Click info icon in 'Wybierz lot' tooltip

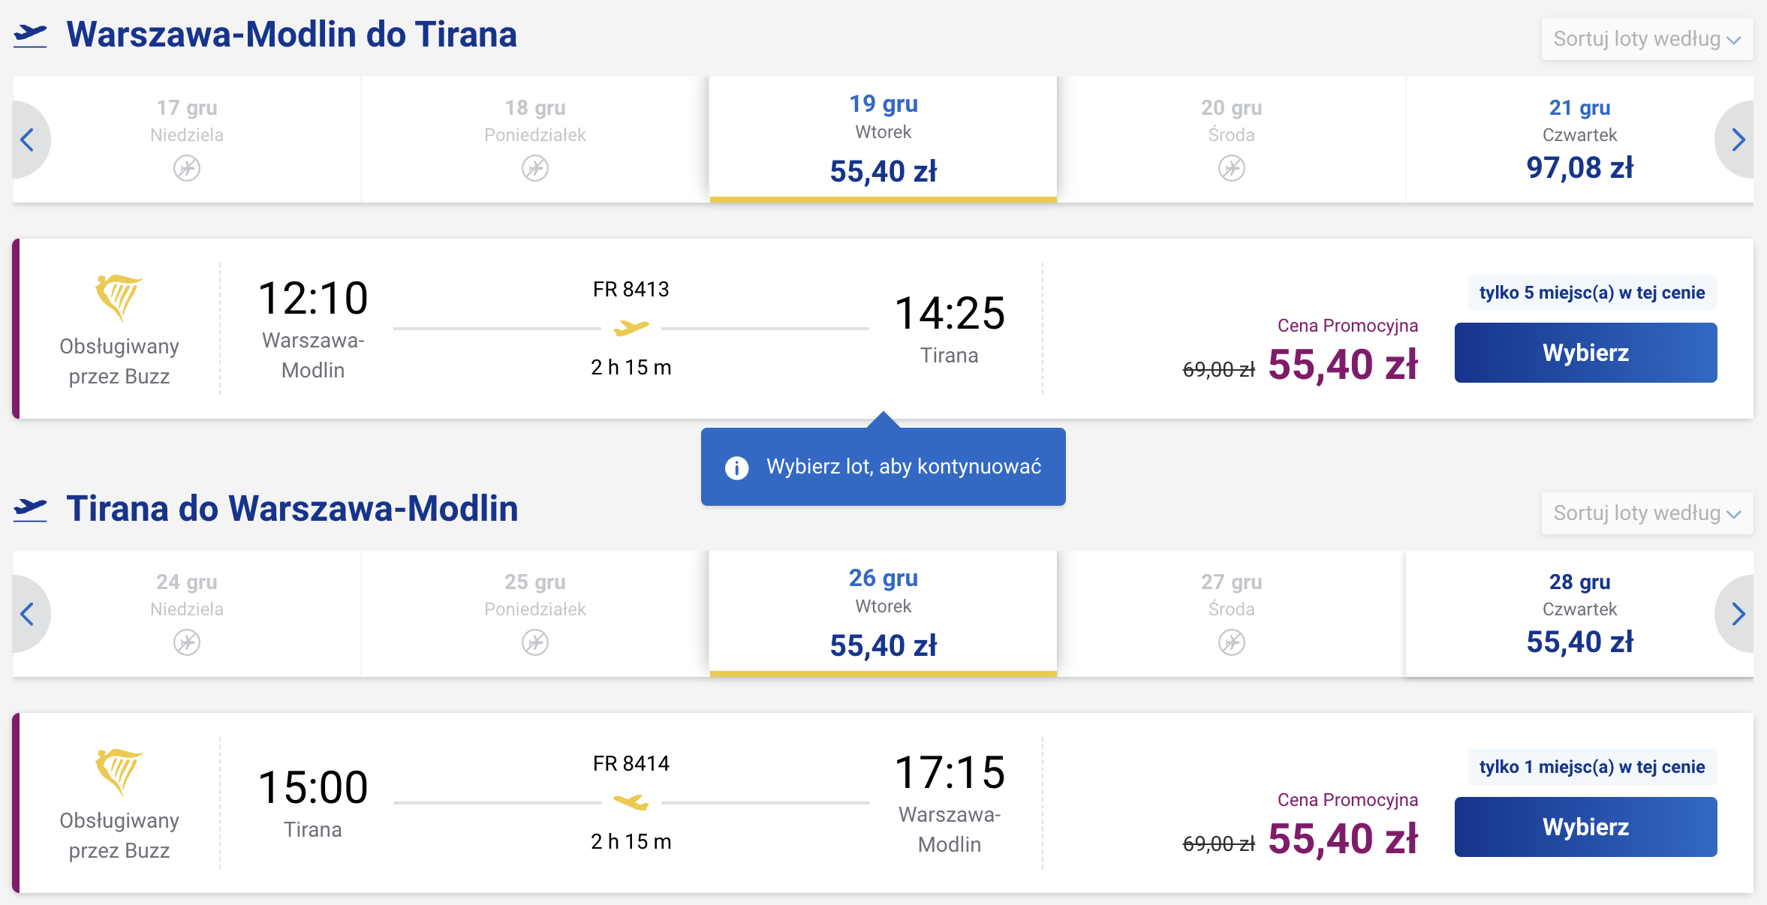pyautogui.click(x=736, y=468)
